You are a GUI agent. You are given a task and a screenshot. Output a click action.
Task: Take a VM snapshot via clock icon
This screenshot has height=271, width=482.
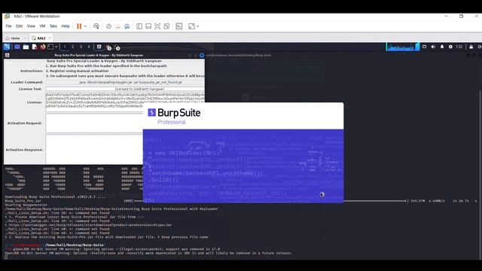[108, 26]
